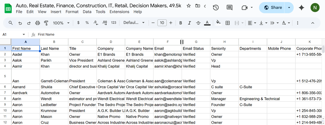The height and width of the screenshot is (125, 325).
Task: Toggle italic formatting
Action: pos(189,23)
